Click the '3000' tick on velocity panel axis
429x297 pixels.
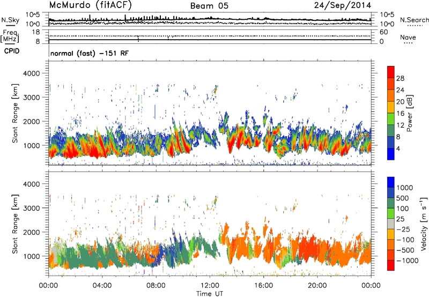(32, 208)
